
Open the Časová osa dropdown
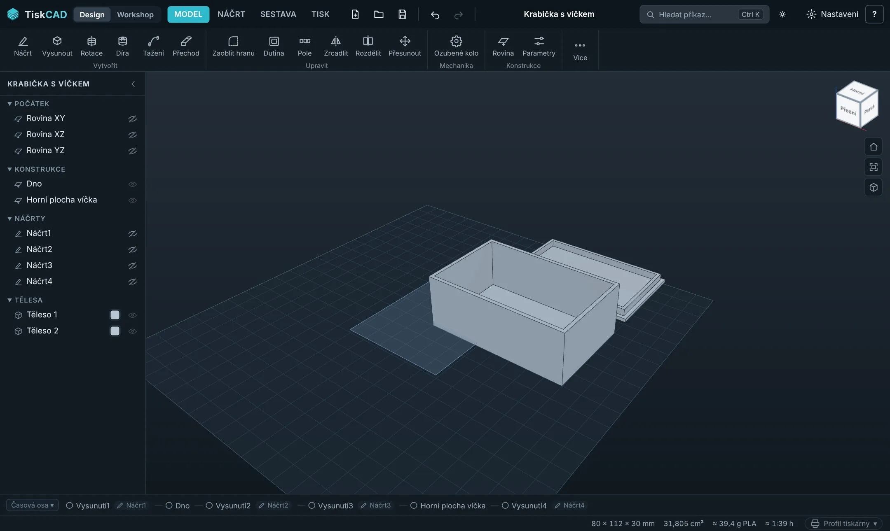(32, 505)
